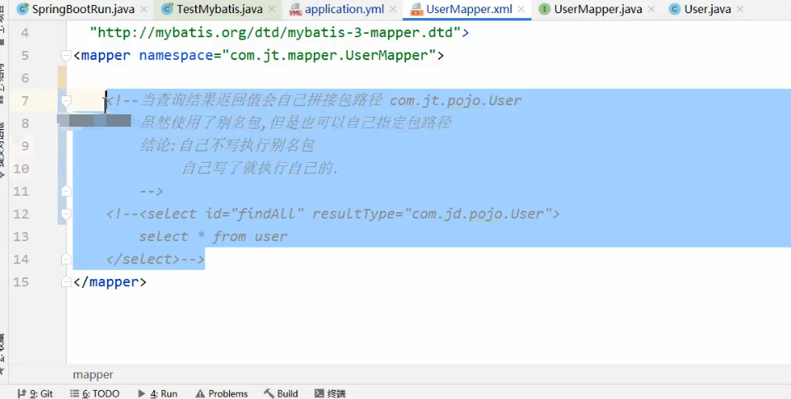Click the namespace attribute on line 5
Viewport: 791px width, 399px height.
tap(176, 55)
